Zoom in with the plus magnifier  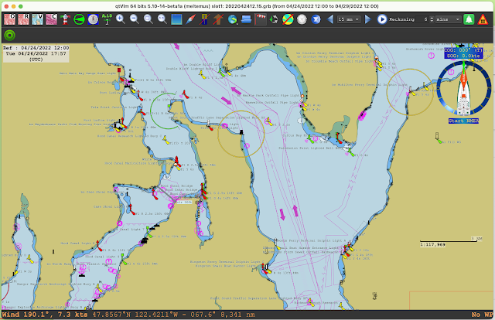pyautogui.click(x=121, y=19)
